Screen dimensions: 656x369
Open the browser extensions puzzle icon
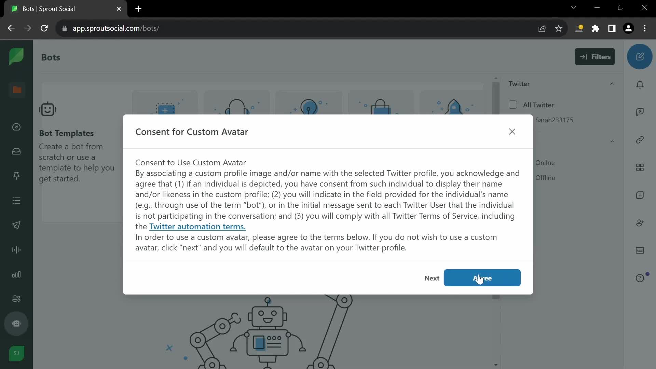595,28
